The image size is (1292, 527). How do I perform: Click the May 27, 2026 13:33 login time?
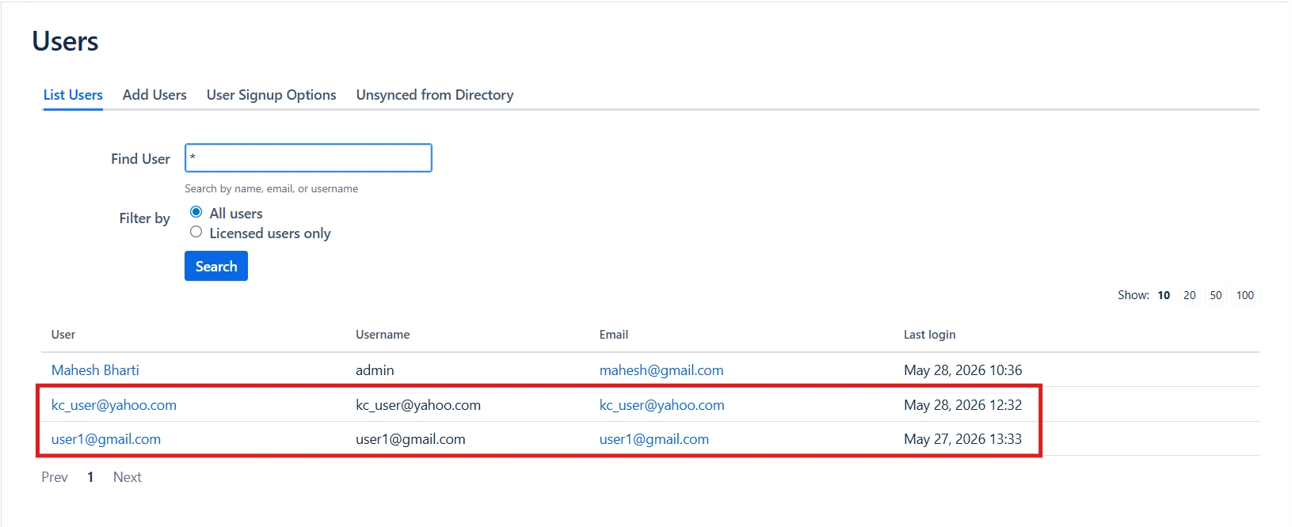[x=963, y=439]
